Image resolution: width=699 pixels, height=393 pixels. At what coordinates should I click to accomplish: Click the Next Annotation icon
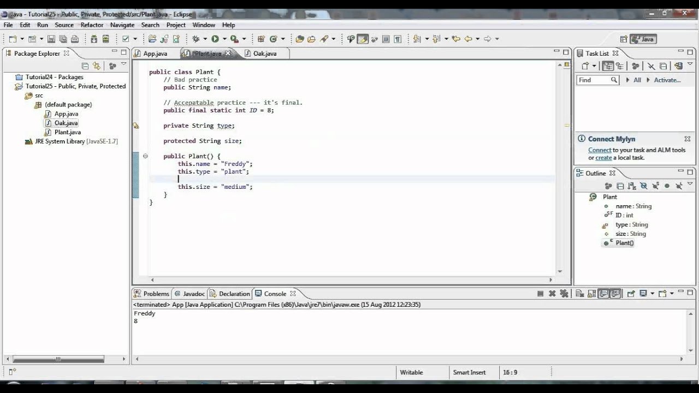416,39
